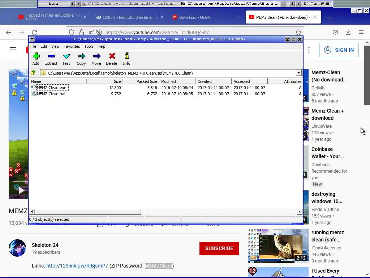Bookmark the page with the star icon
This screenshot has height=278, width=370.
click(x=298, y=32)
